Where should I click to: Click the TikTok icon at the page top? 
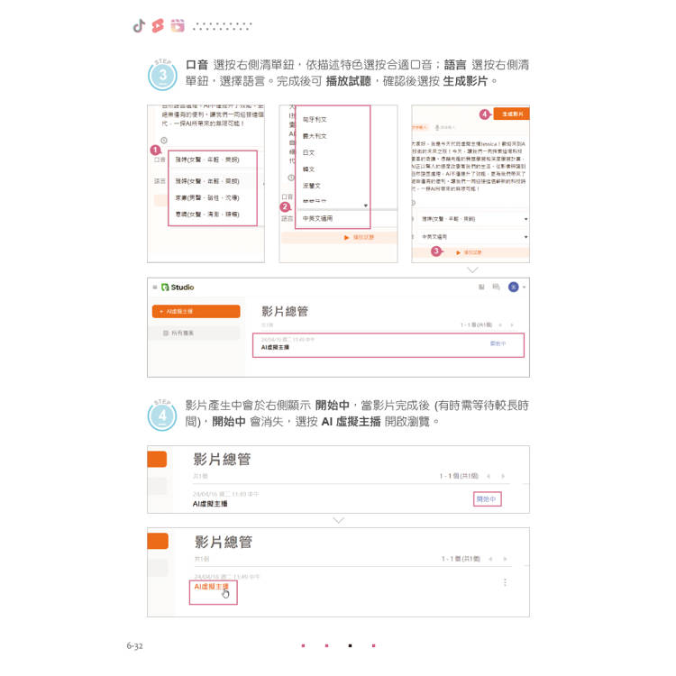(139, 26)
